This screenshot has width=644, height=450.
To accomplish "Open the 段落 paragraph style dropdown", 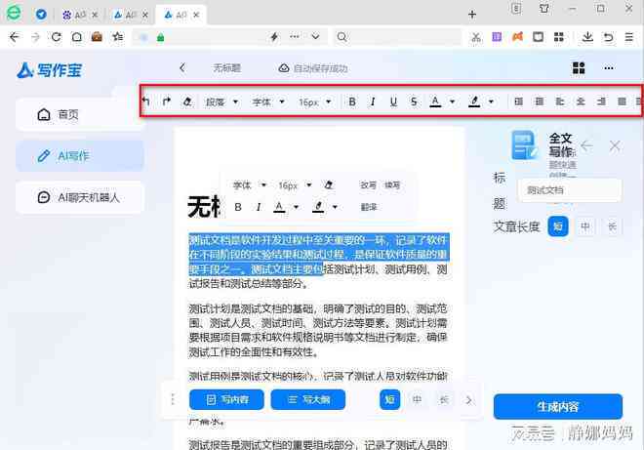I will pyautogui.click(x=221, y=102).
